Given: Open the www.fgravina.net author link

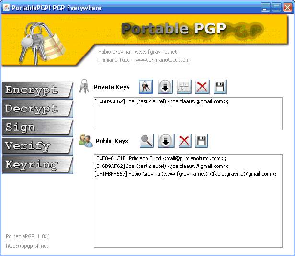Looking at the screenshot, I should point(156,52).
